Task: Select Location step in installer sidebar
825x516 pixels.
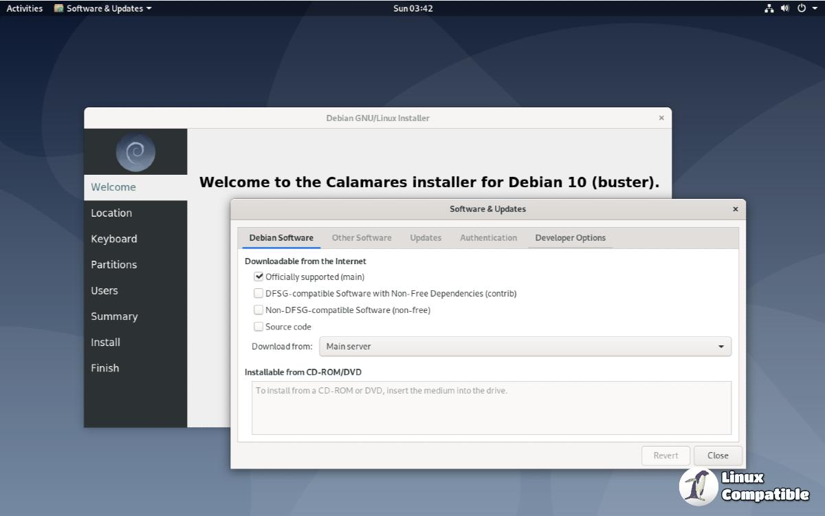Action: pyautogui.click(x=111, y=213)
